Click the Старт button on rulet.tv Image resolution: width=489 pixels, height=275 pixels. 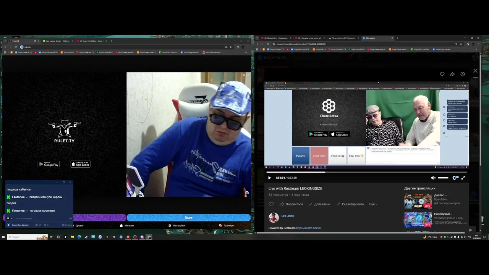coord(189,218)
